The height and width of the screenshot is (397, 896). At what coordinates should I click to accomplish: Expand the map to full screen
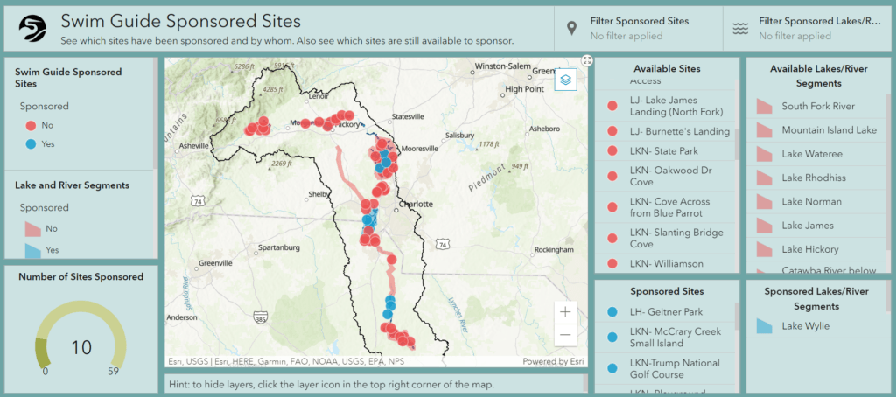pyautogui.click(x=586, y=60)
